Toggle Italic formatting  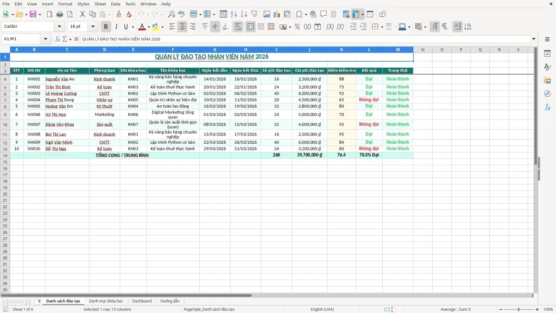(116, 27)
